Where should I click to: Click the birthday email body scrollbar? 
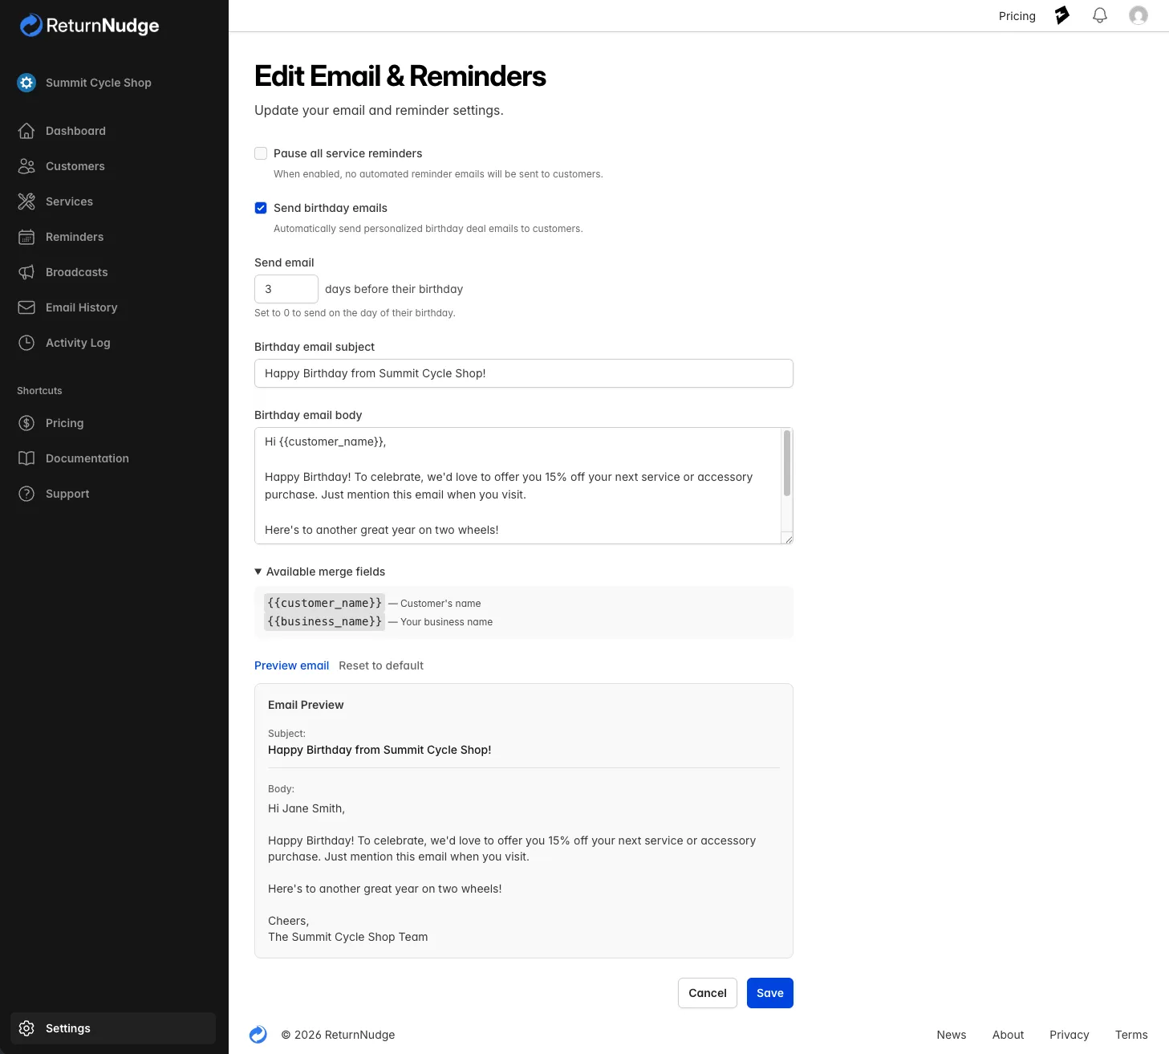786,464
